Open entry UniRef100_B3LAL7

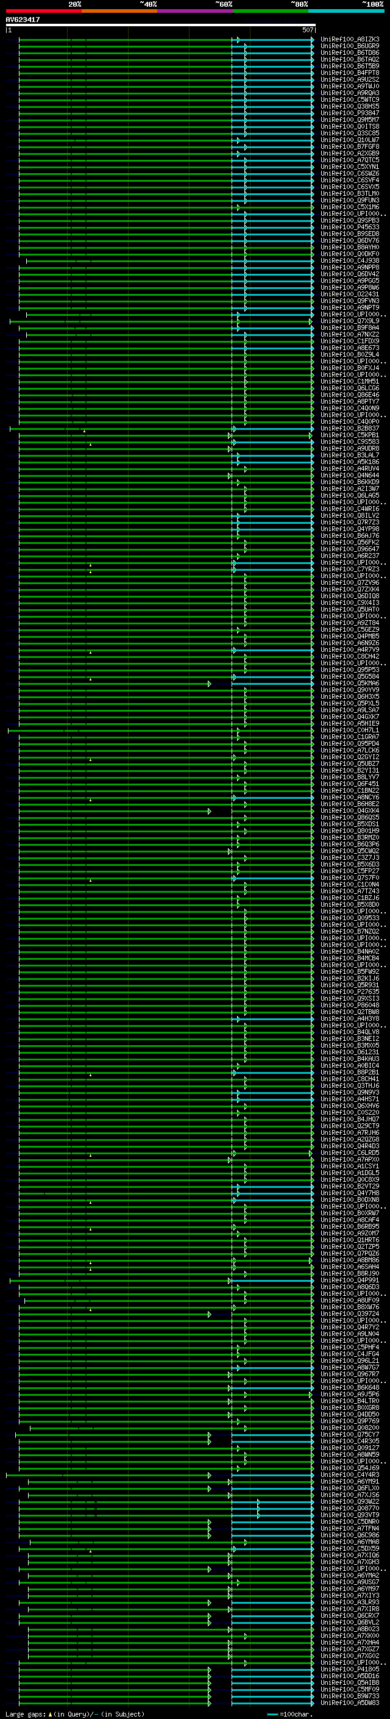click(x=350, y=455)
